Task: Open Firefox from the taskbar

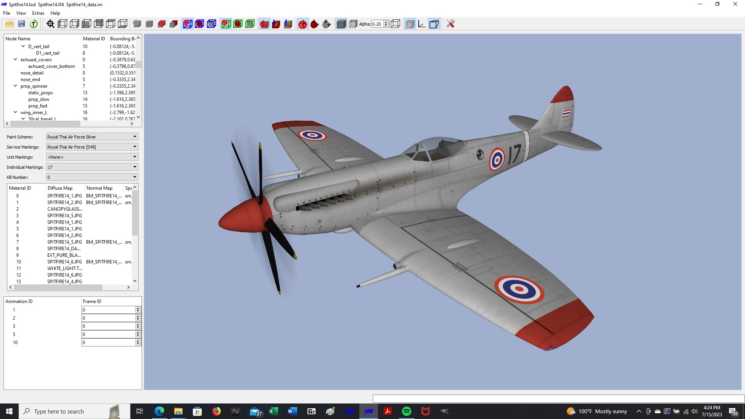Action: (216, 411)
